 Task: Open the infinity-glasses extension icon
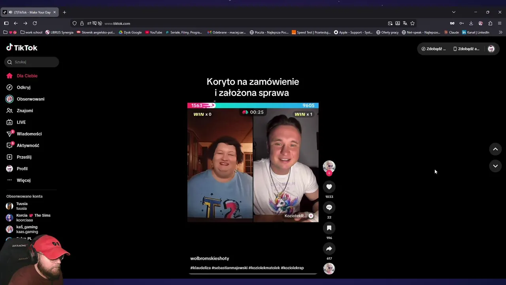point(452,23)
